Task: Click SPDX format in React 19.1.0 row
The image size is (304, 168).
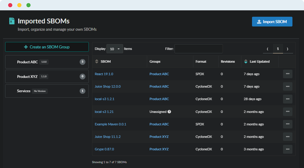Action: click(x=200, y=74)
